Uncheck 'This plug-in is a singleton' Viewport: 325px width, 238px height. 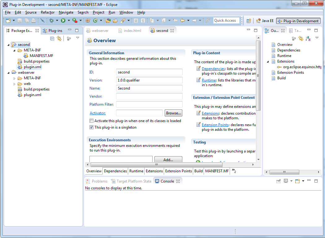click(91, 127)
